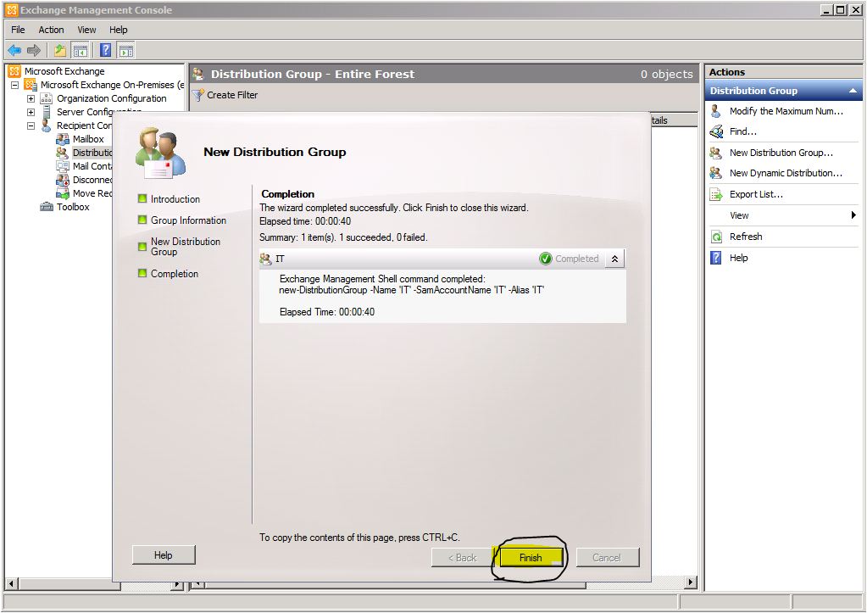Select the Mailbox tree item

88,139
